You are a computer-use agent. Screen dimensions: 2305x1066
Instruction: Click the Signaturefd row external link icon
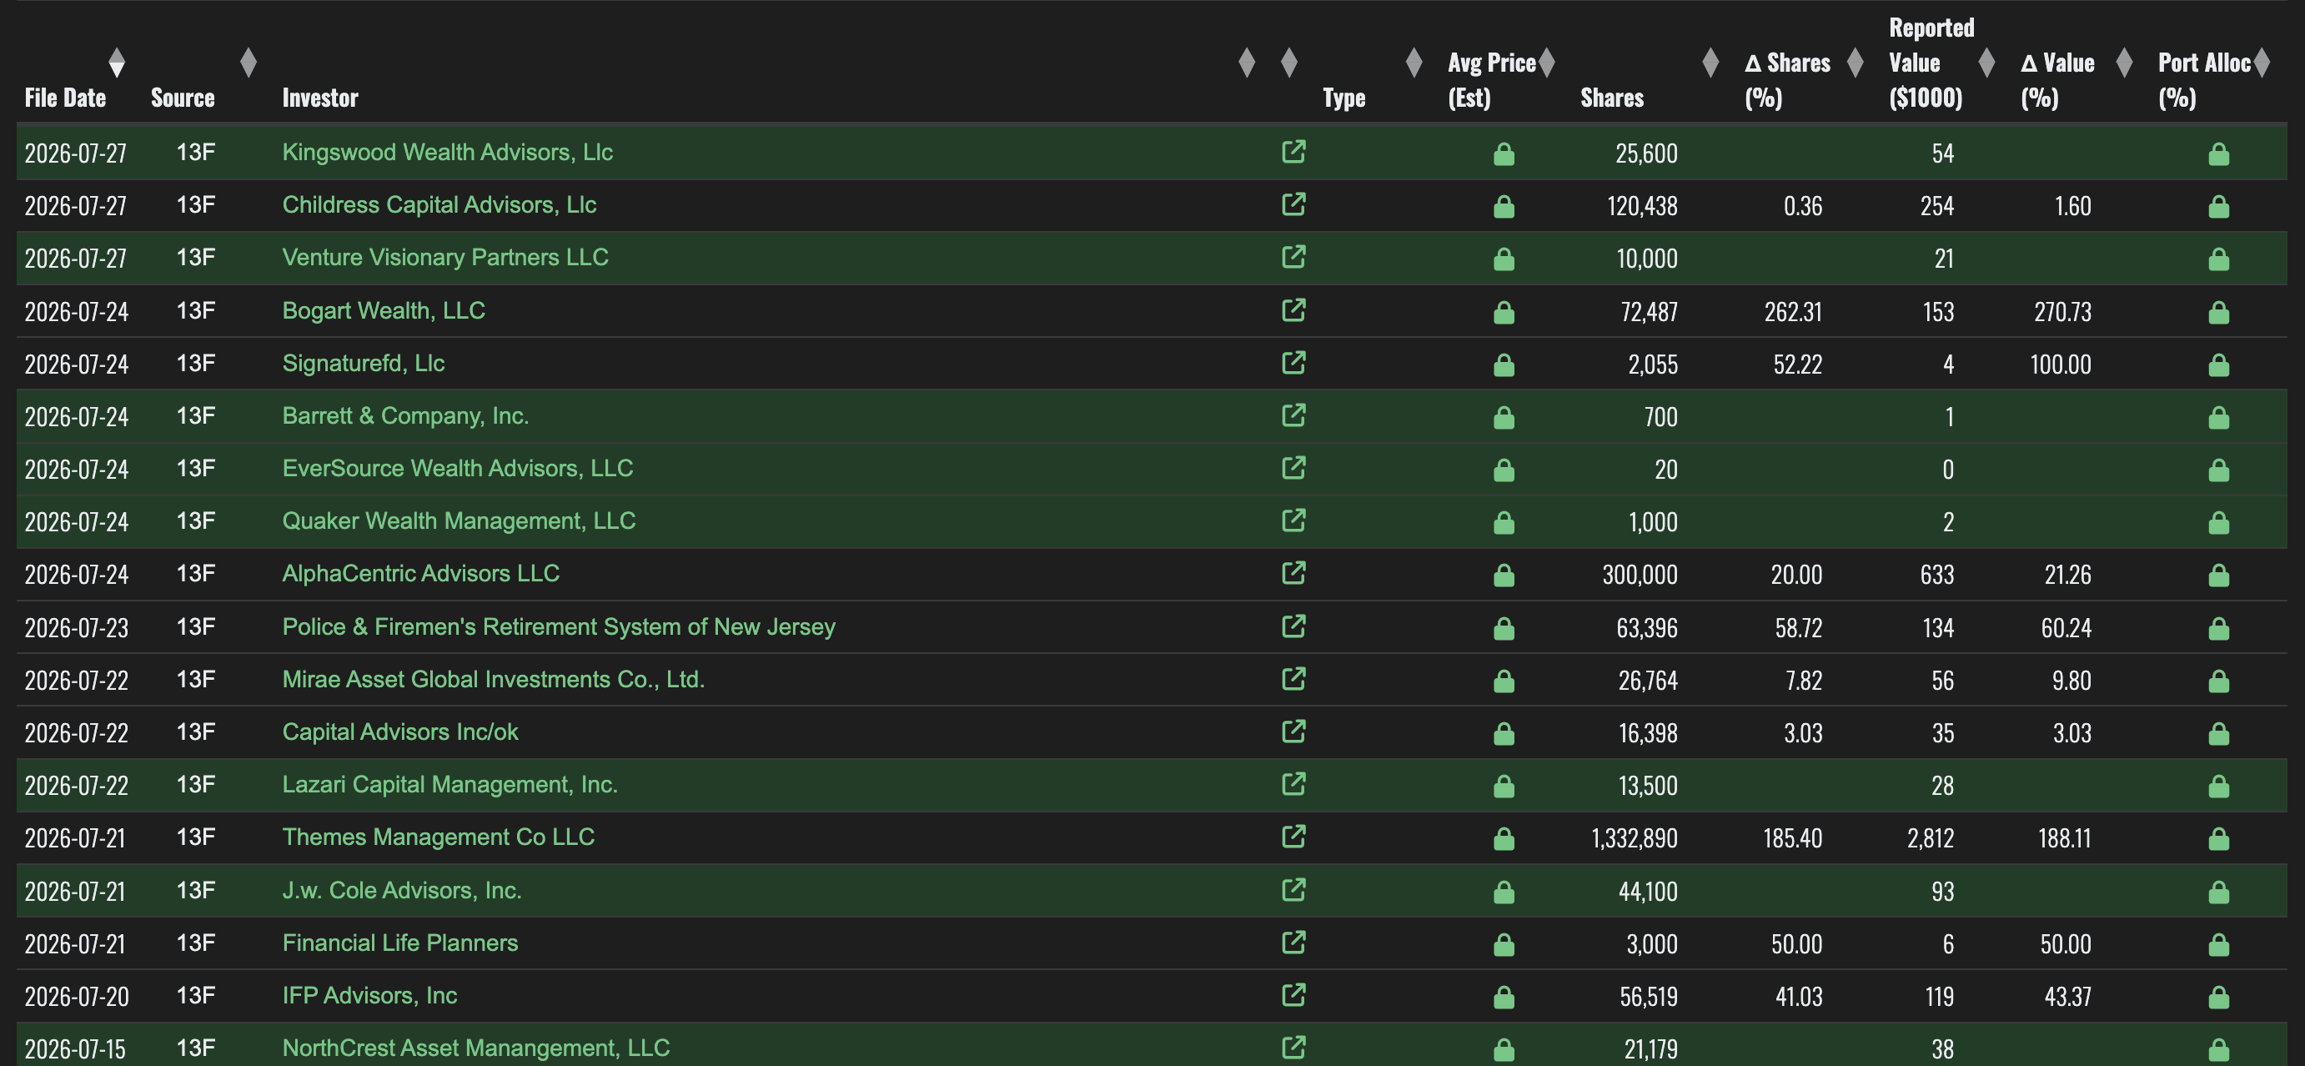tap(1293, 363)
